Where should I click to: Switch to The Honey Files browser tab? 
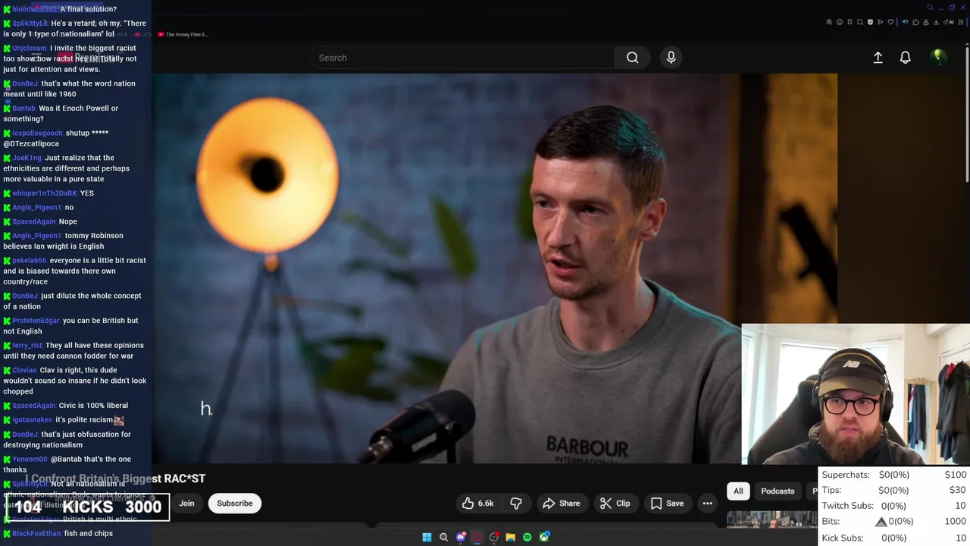(183, 34)
